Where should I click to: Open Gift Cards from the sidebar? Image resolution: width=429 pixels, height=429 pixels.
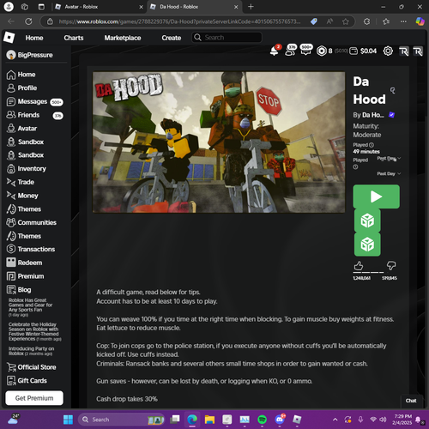[x=27, y=381]
